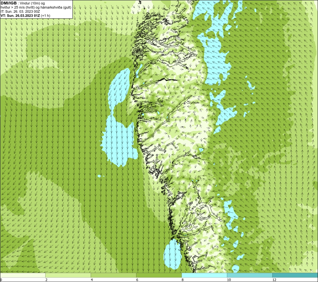Click the 'hviður > 25 m/s (hvítt)' line
Image resolution: width=318 pixels, height=282 pixels.
[36, 8]
